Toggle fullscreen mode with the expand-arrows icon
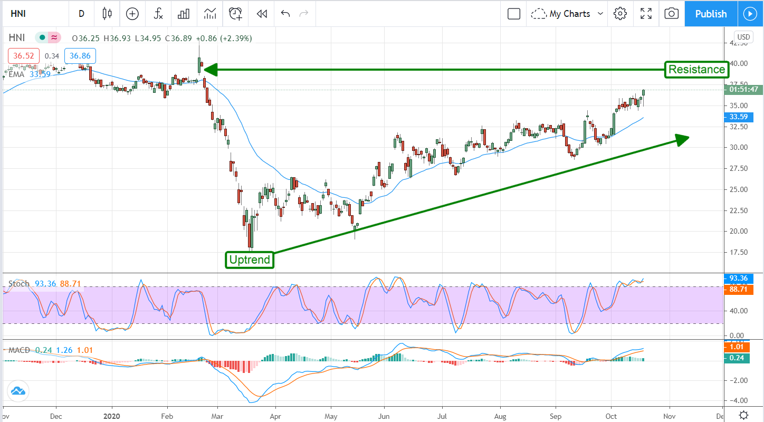This screenshot has height=422, width=764. point(646,14)
